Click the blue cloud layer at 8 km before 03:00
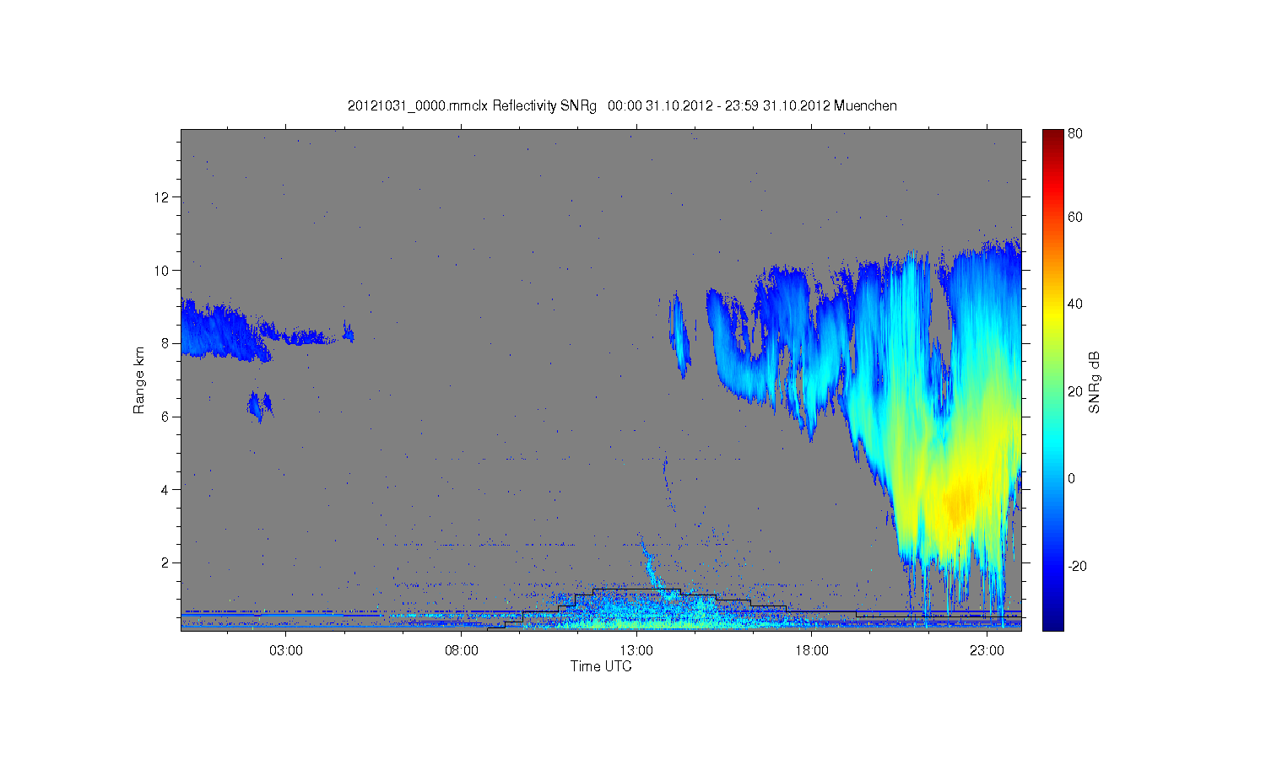This screenshot has width=1266, height=759. [224, 331]
